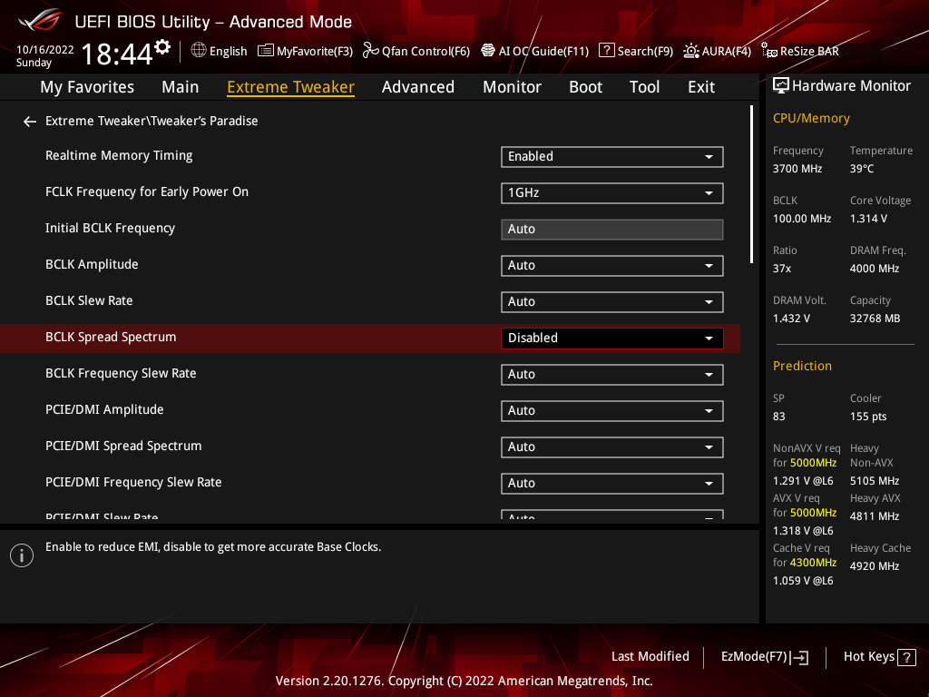Screen dimensions: 929x697
Task: Click the date 10/16/2022
Action: click(x=45, y=50)
